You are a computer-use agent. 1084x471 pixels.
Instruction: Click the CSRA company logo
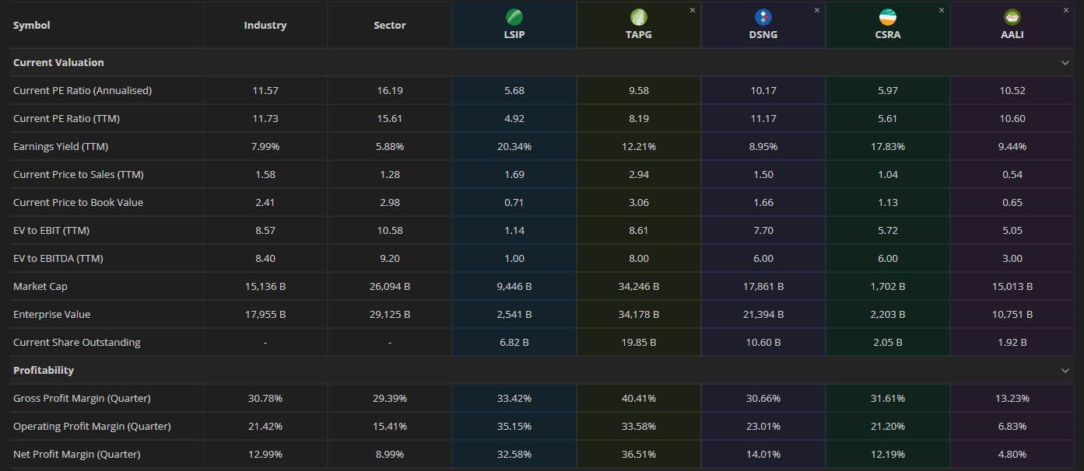point(887,17)
